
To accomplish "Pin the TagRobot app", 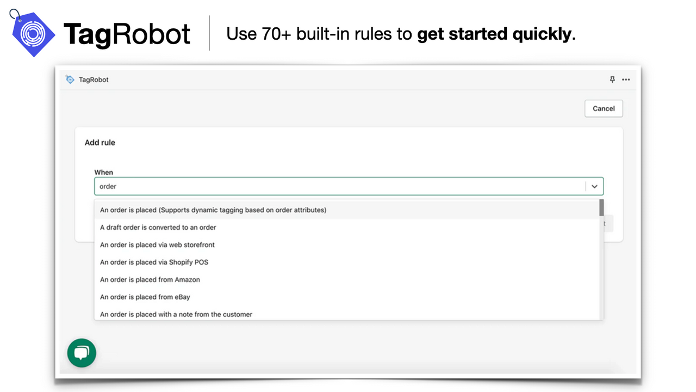I will [612, 79].
